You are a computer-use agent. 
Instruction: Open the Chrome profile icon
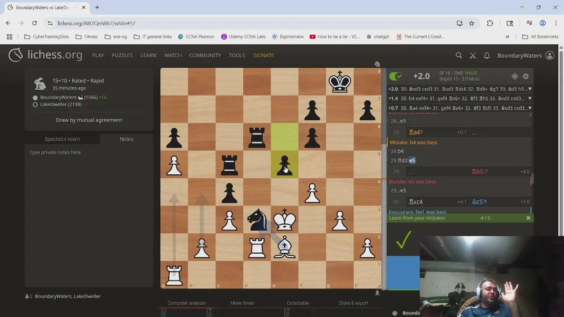(543, 23)
